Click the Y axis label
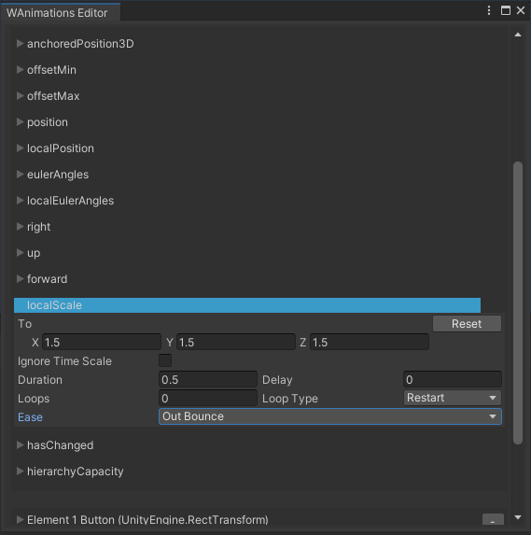The height and width of the screenshot is (535, 531). (x=170, y=343)
